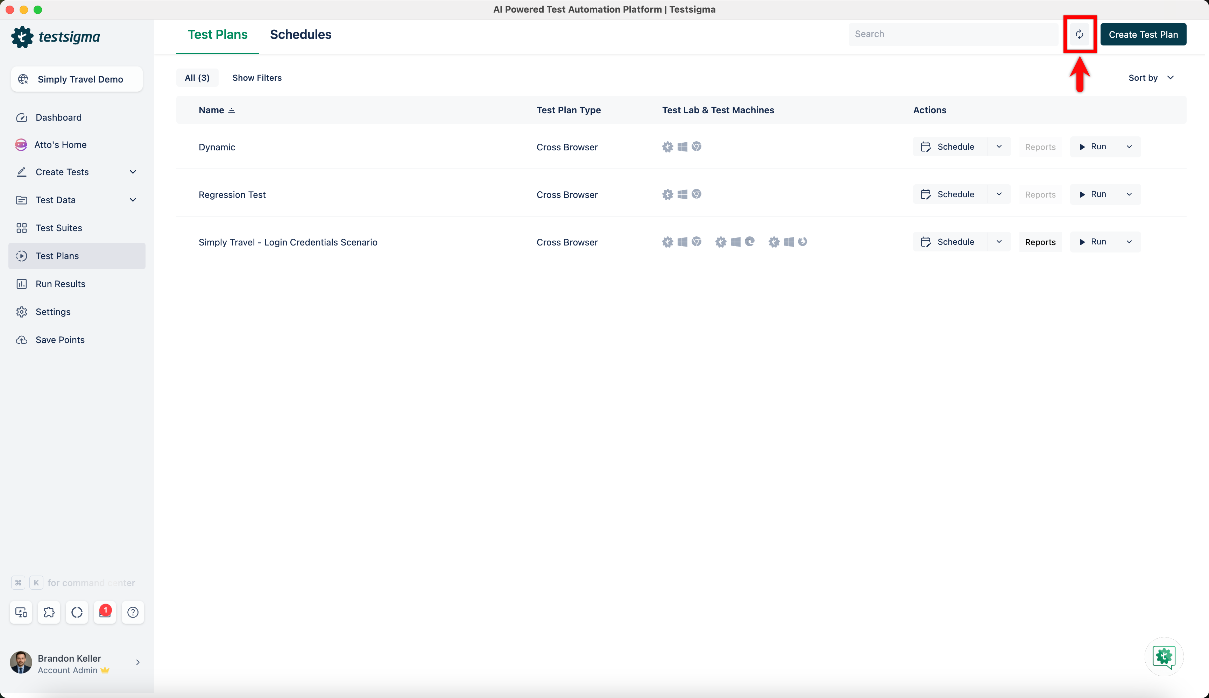Open the agents monitor icon in bottom bar
The height and width of the screenshot is (698, 1209).
pyautogui.click(x=21, y=612)
